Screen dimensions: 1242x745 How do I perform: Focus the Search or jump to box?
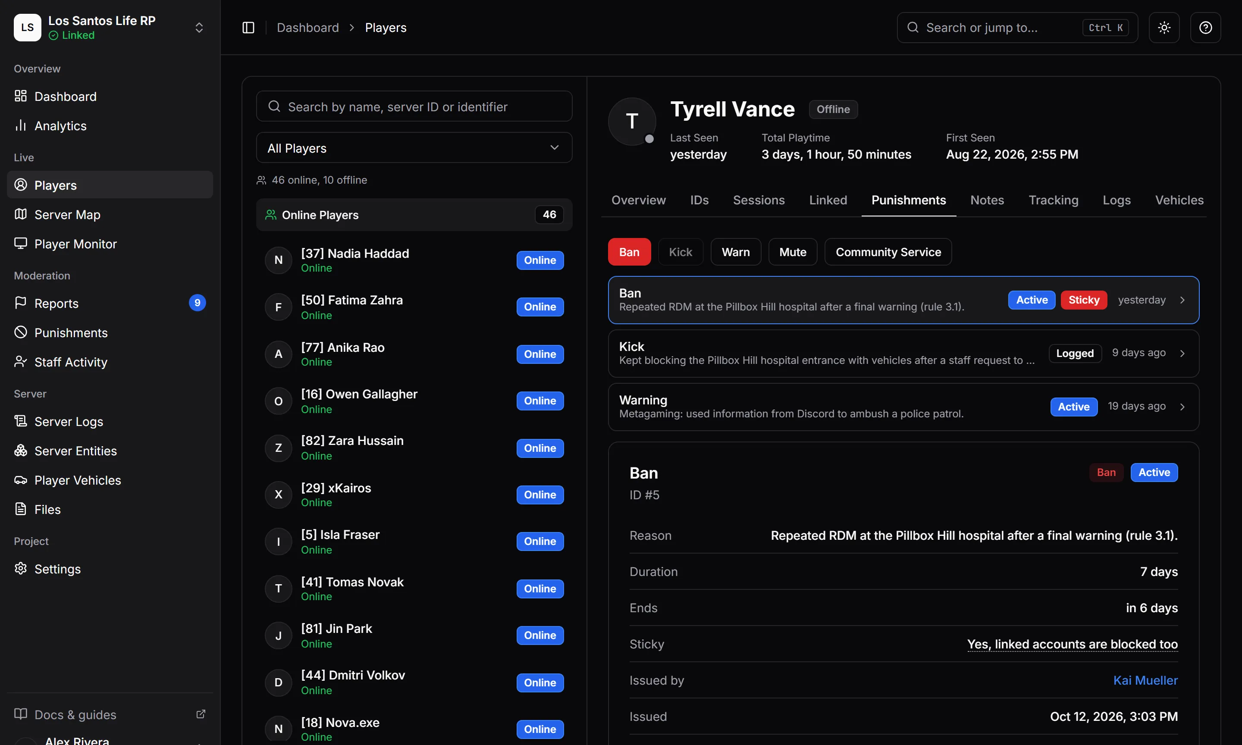[x=1017, y=28]
